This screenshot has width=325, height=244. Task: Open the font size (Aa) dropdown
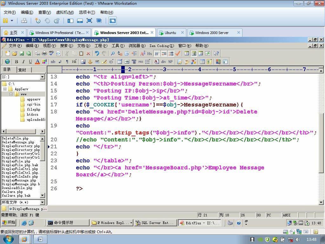[143, 53]
